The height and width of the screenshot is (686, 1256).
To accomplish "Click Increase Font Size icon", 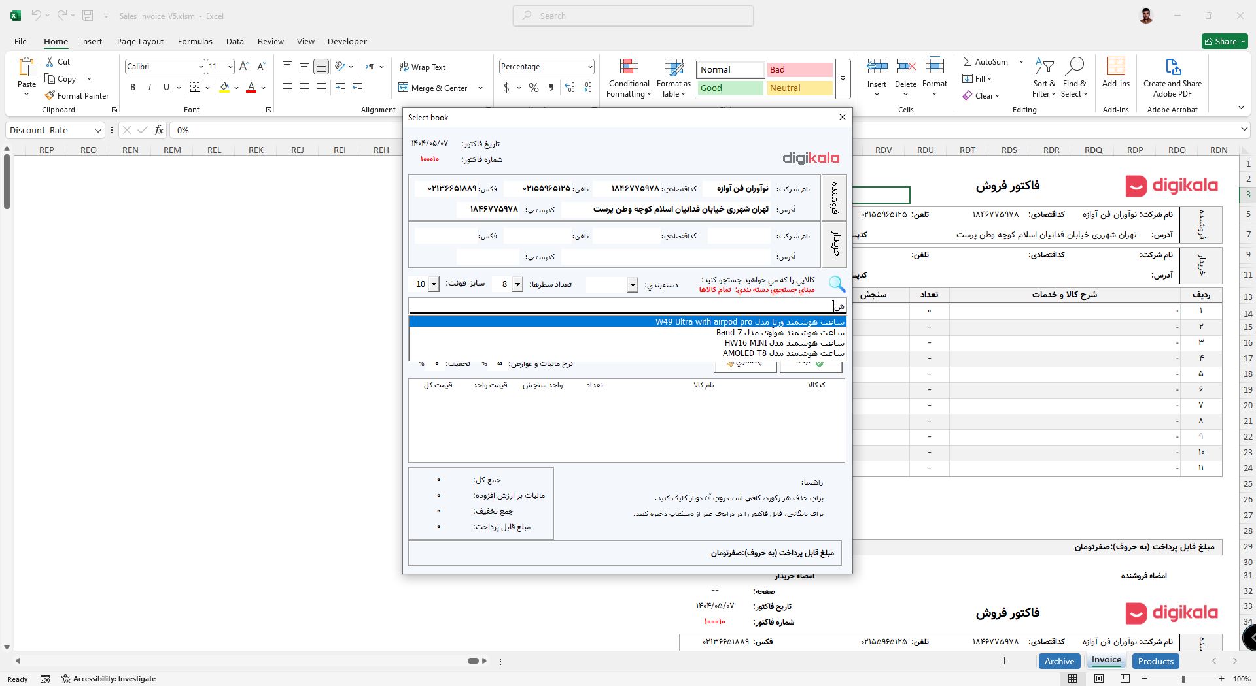I will [244, 66].
